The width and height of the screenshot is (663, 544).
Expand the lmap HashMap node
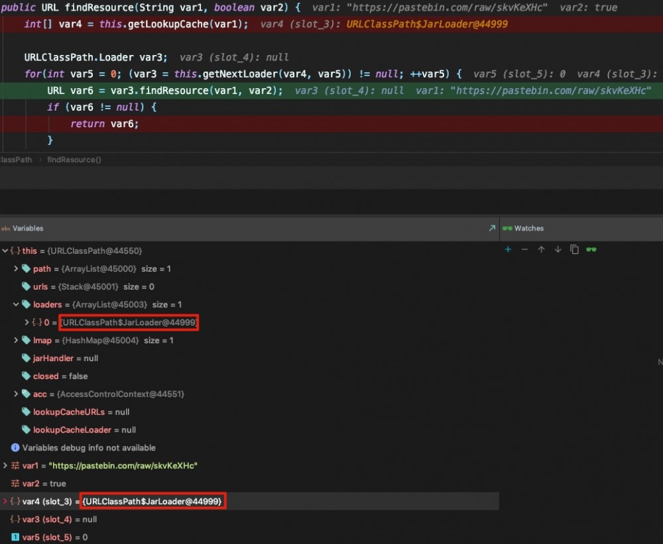(15, 340)
